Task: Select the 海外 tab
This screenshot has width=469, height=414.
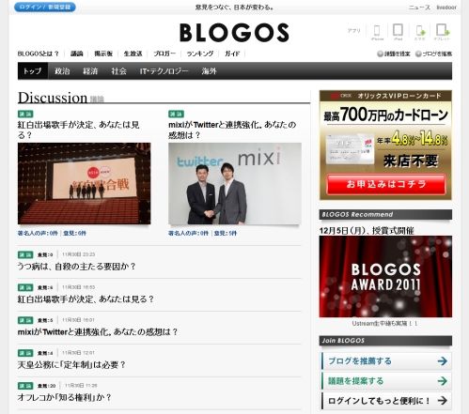Action: (x=209, y=71)
